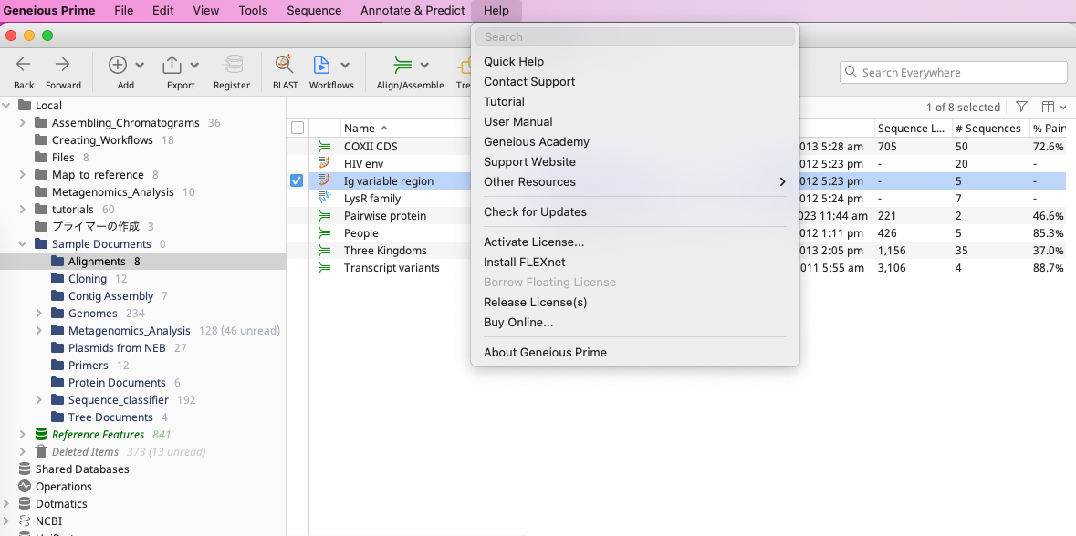Click the Back navigation arrow icon
1076x536 pixels.
(24, 65)
